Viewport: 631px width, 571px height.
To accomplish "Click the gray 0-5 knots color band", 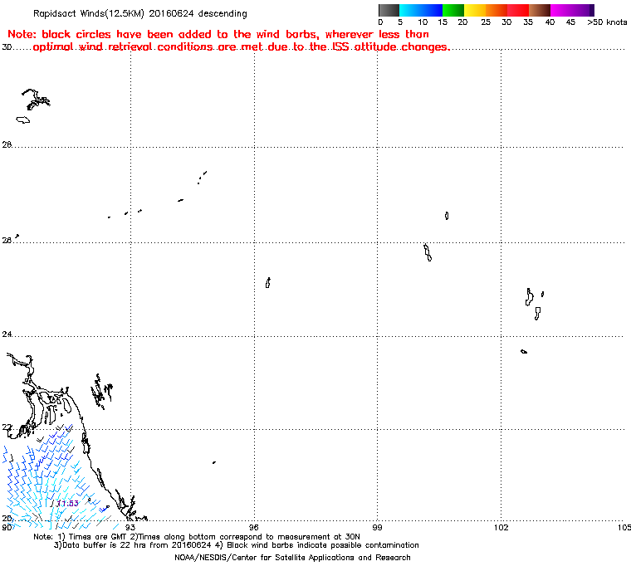I will click(x=389, y=10).
